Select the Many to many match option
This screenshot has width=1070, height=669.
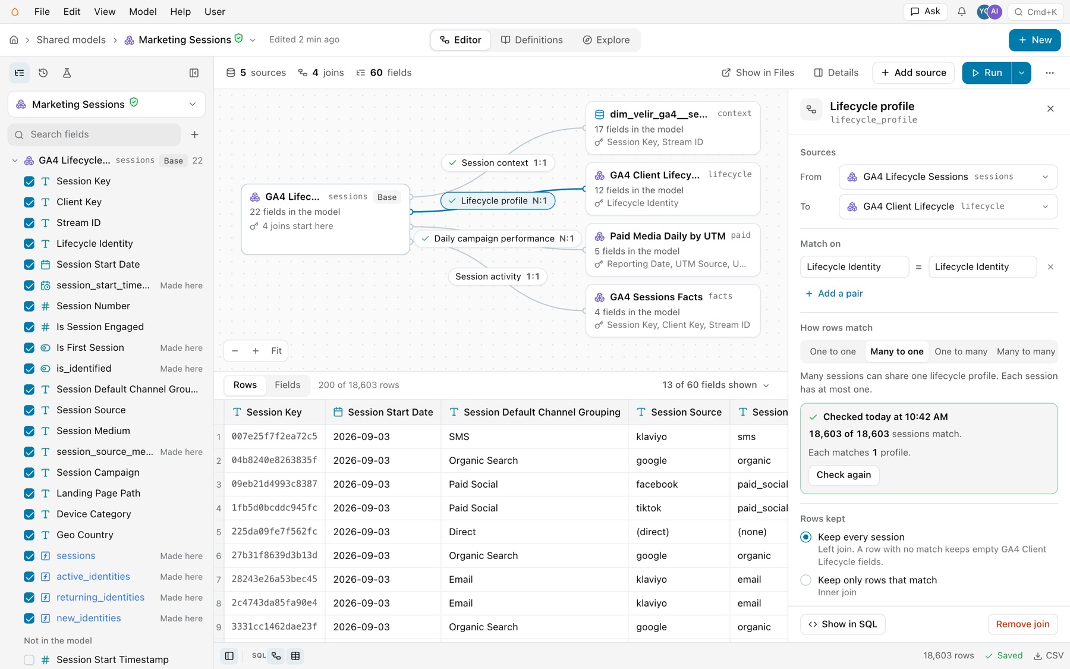(1025, 351)
